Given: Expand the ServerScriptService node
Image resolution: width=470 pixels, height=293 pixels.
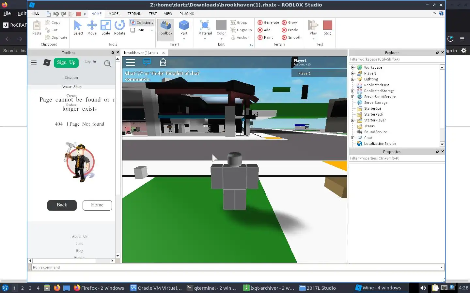Looking at the screenshot, I should 352,97.
